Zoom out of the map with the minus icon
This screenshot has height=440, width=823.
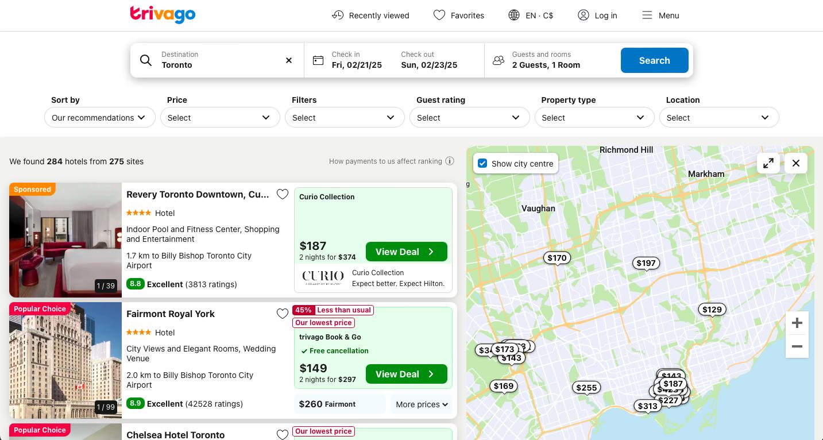pyautogui.click(x=797, y=346)
